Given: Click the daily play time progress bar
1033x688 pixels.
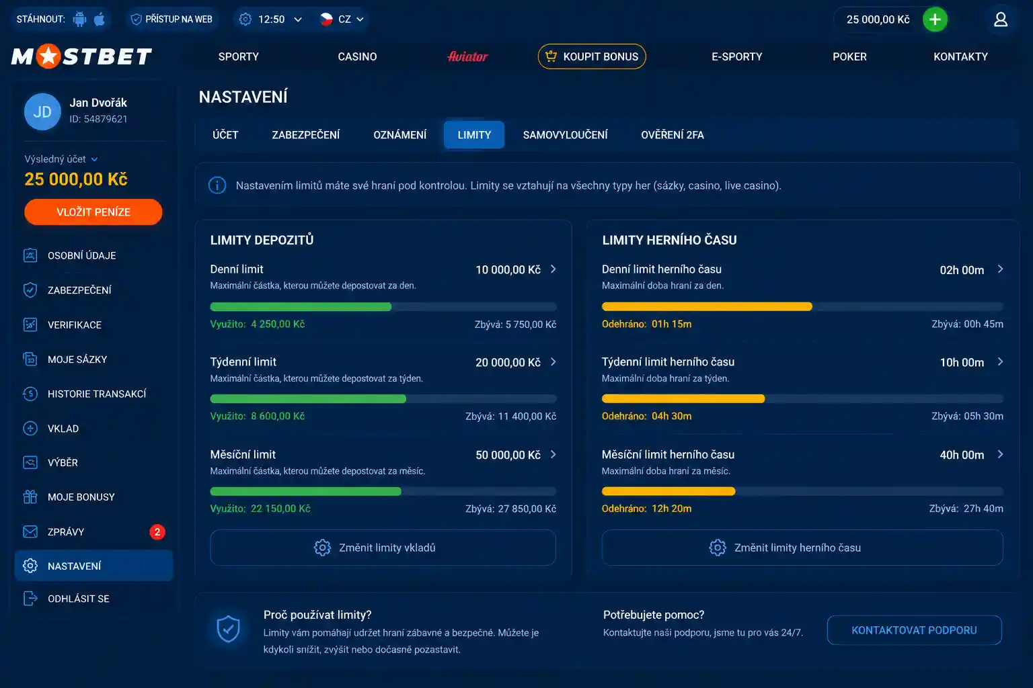Looking at the screenshot, I should 802,307.
